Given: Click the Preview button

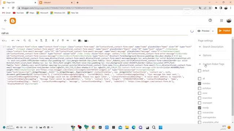Looking at the screenshot, I should (x=204, y=31).
